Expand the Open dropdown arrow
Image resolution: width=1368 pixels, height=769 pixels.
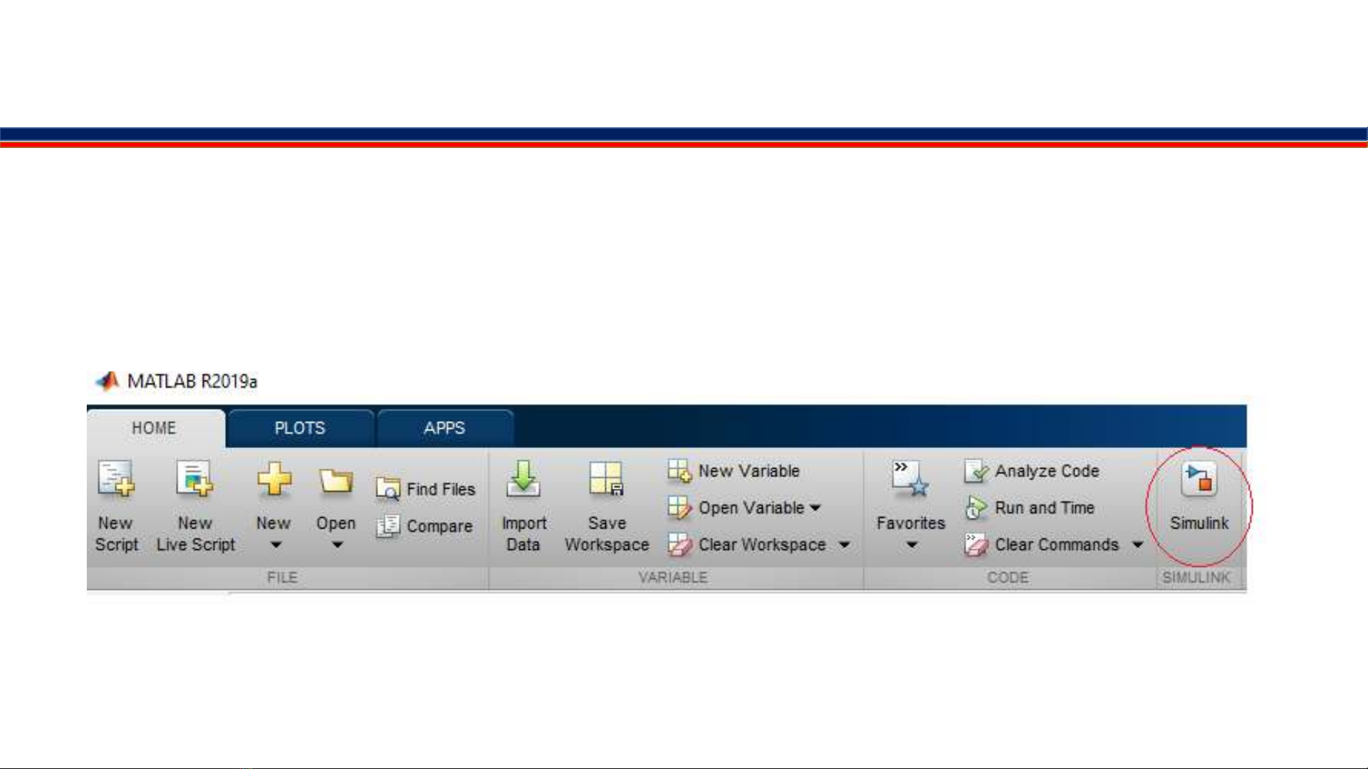point(338,546)
